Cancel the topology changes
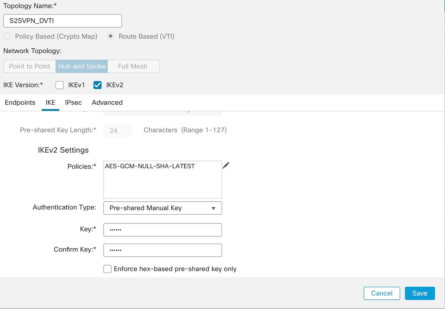The width and height of the screenshot is (445, 309). [x=381, y=293]
